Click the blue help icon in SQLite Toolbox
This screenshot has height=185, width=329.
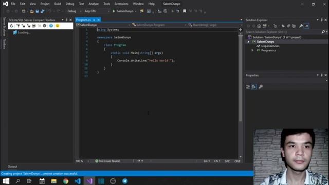pyautogui.click(x=51, y=26)
